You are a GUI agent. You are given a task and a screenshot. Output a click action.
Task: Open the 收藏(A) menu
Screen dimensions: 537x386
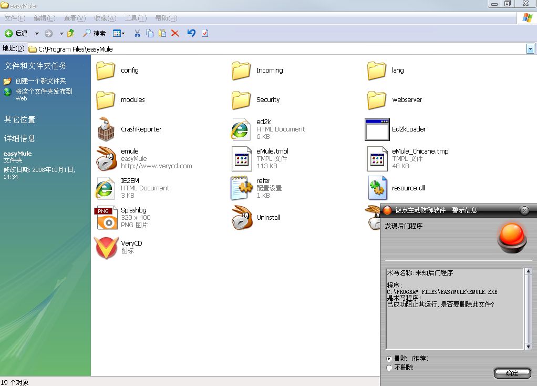[x=105, y=18]
